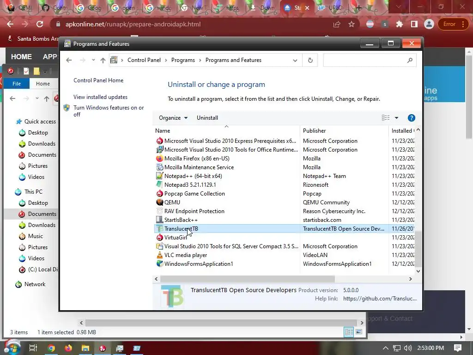Select Microsoft Visual Studio 2010 Express Prerequisites row
The image size is (473, 355).
pyautogui.click(x=285, y=141)
